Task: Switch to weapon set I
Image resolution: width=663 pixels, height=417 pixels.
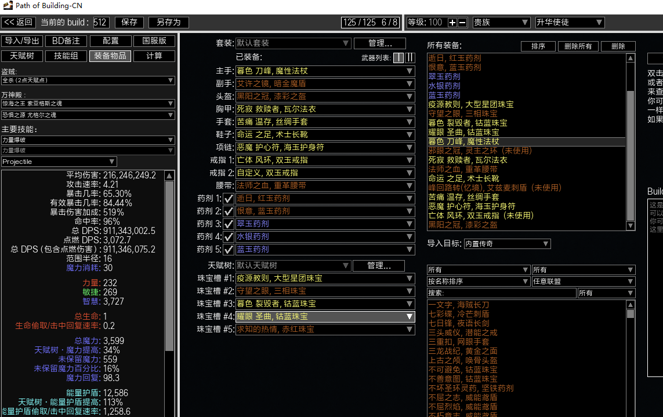Action: pyautogui.click(x=398, y=57)
